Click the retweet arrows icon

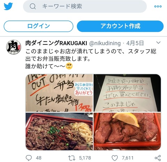(72, 158)
